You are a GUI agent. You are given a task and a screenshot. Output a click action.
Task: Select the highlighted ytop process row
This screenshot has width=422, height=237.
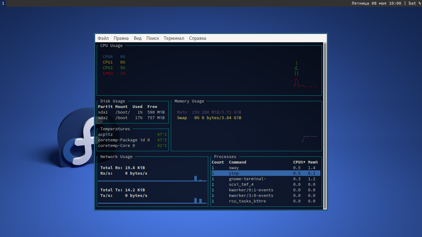click(x=266, y=173)
